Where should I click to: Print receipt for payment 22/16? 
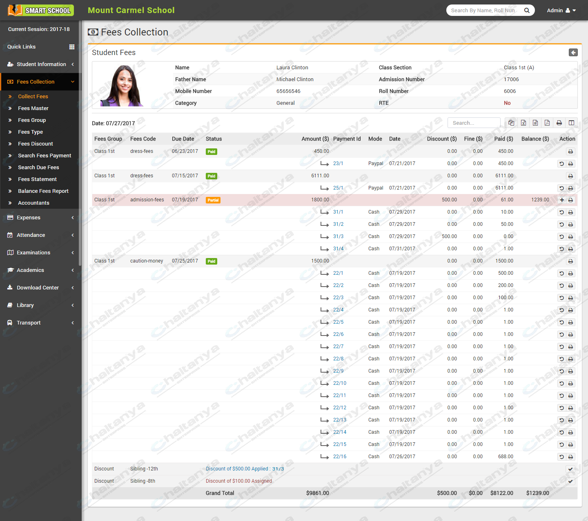pyautogui.click(x=571, y=457)
